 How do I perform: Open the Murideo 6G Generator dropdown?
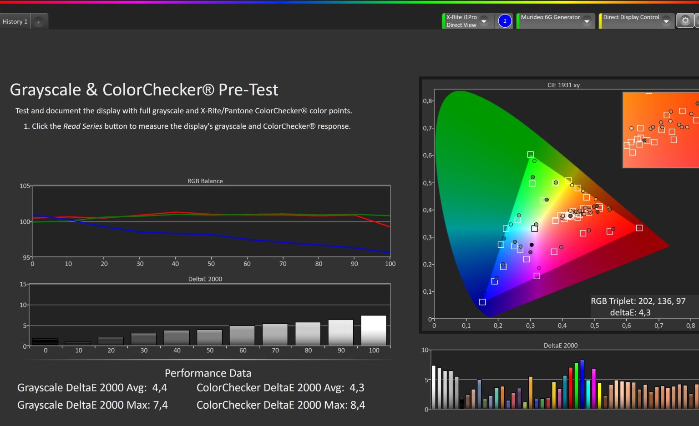(587, 21)
